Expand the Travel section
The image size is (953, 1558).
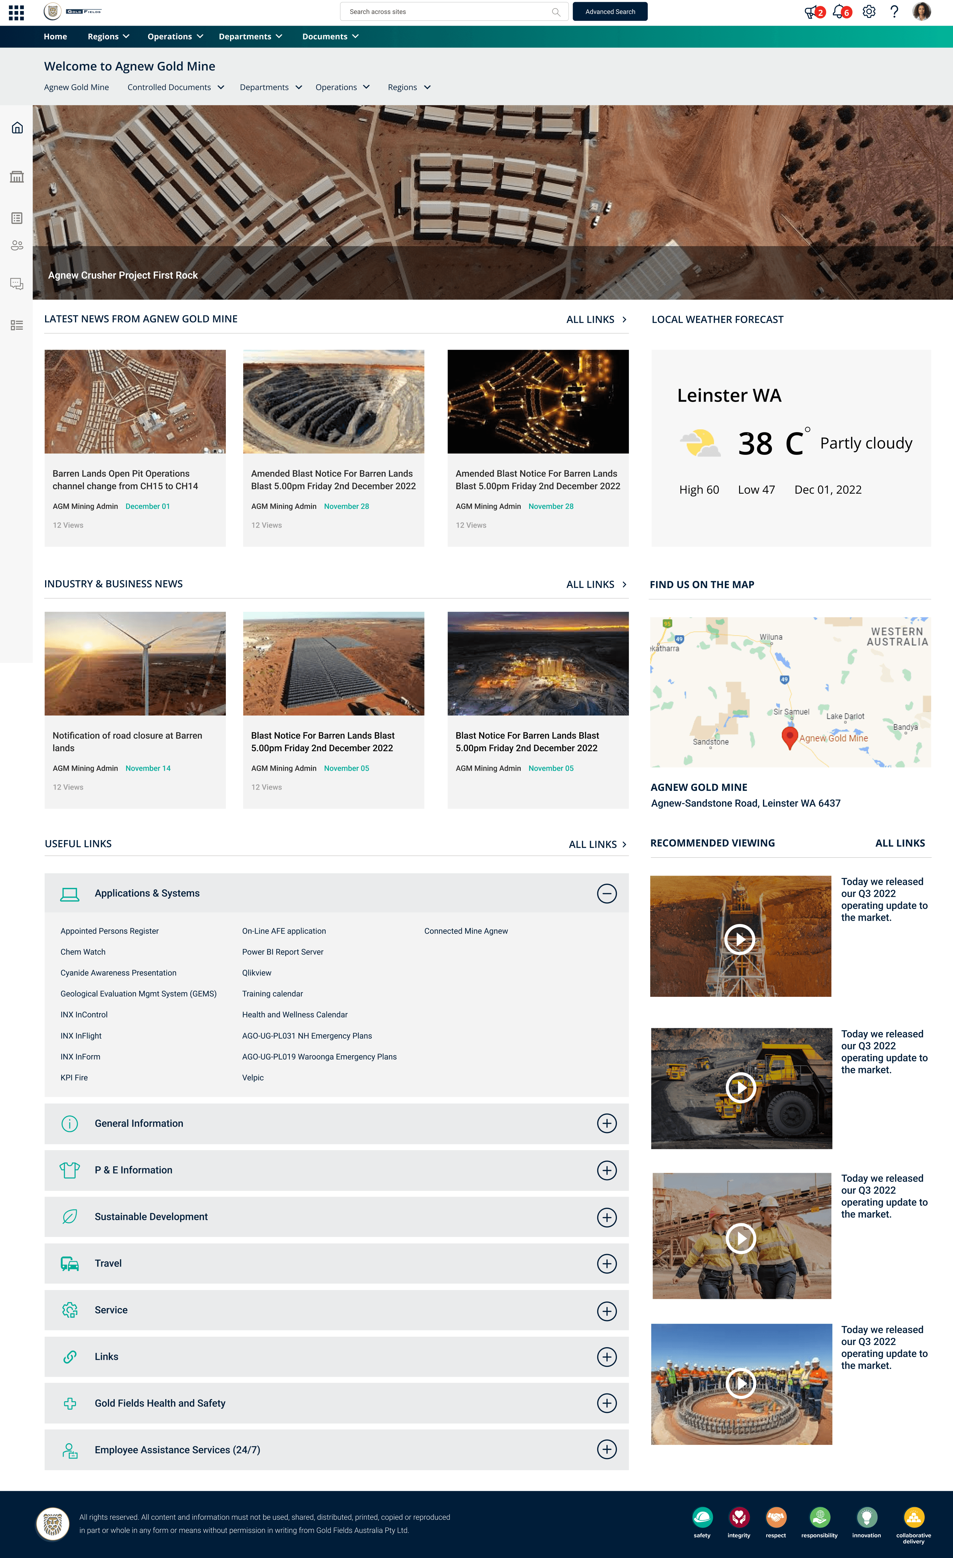pyautogui.click(x=606, y=1263)
